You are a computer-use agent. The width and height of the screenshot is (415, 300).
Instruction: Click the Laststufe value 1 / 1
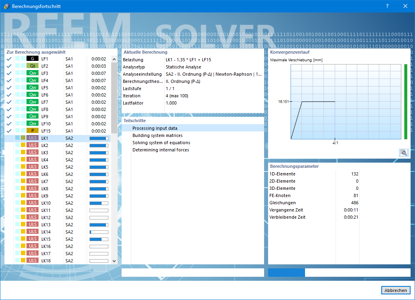(170, 89)
